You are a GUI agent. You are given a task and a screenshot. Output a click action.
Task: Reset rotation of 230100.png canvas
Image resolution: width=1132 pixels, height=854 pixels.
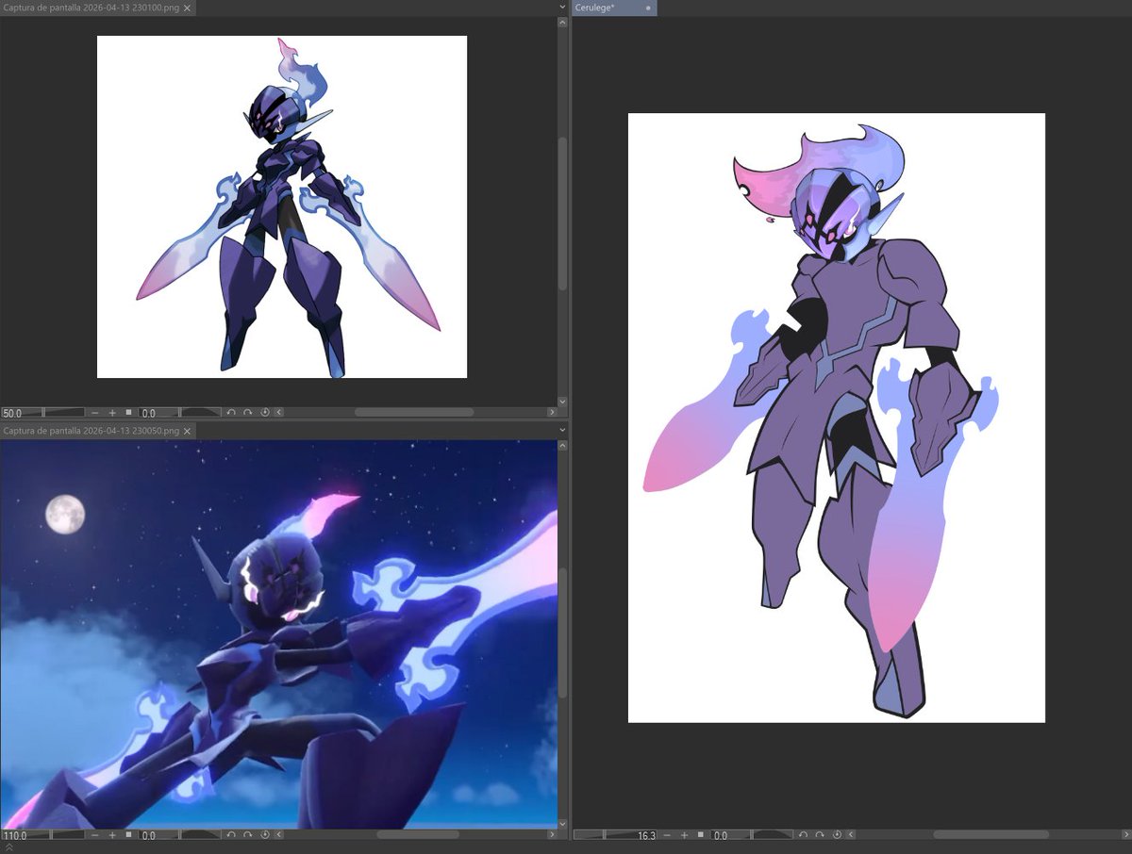click(265, 412)
